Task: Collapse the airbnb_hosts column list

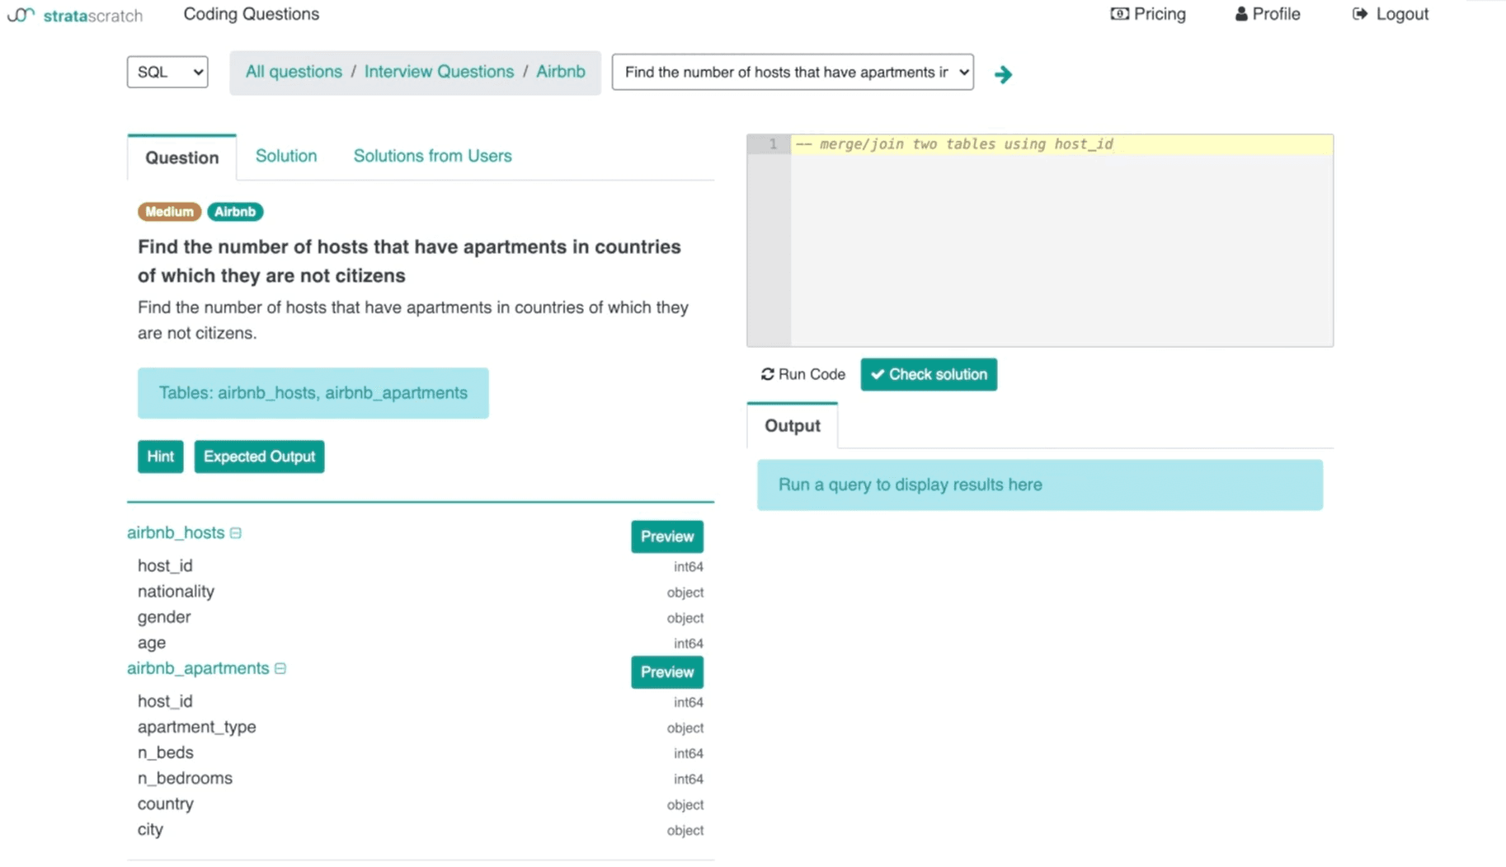Action: tap(235, 532)
